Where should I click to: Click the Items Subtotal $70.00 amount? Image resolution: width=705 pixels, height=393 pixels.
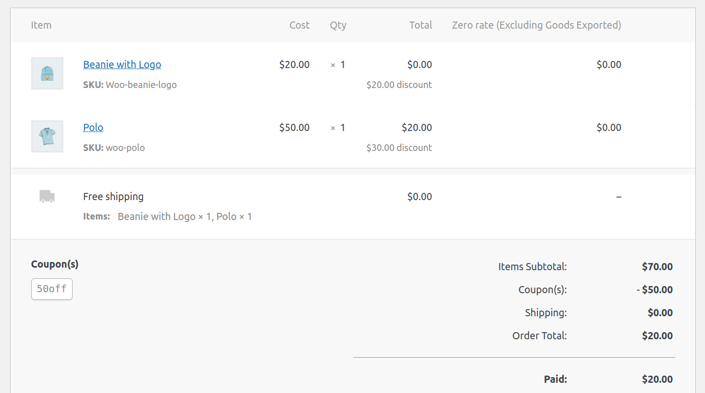657,267
